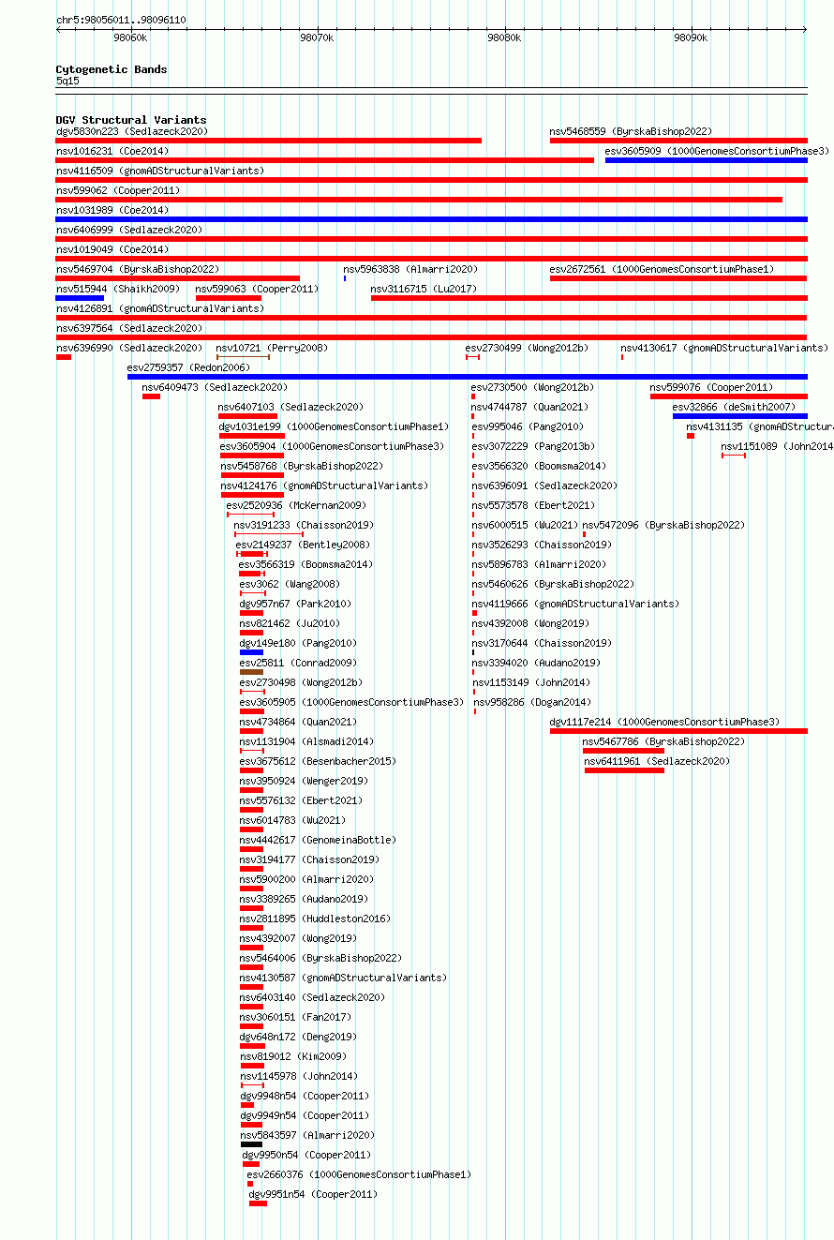This screenshot has height=1240, width=834.
Task: Click the dgv9951n54 (Cooper2011) label
Action: tap(314, 1195)
